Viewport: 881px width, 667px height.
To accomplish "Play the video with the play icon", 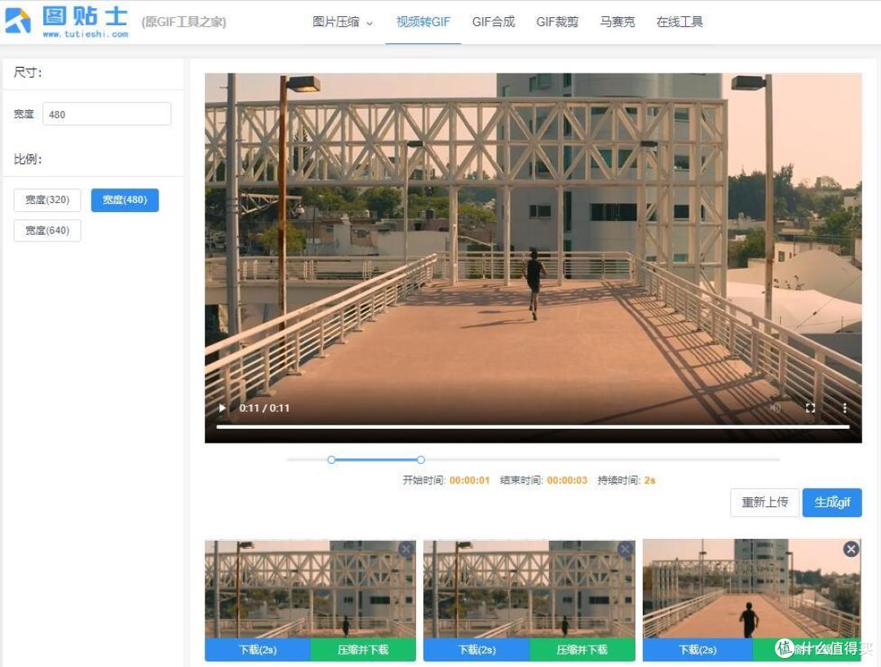I will 222,409.
